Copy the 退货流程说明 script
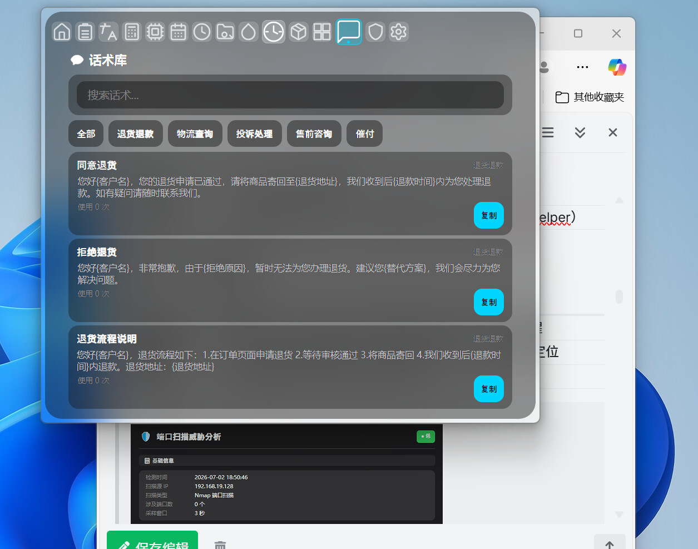The image size is (698, 549). click(489, 389)
